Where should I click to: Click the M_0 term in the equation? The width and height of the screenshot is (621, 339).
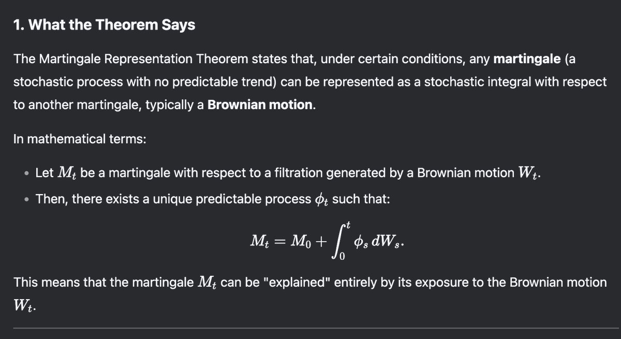click(303, 241)
